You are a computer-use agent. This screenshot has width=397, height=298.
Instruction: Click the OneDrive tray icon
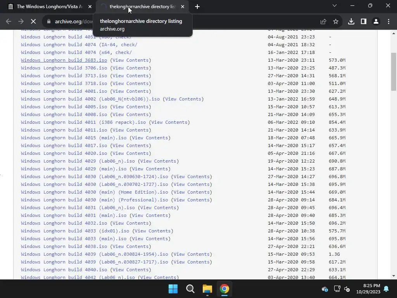tap(325, 289)
